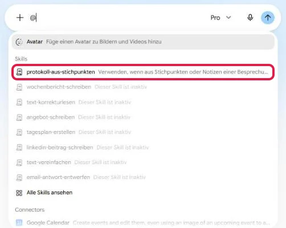Click the Avatar face icon
The height and width of the screenshot is (228, 286).
[19, 42]
